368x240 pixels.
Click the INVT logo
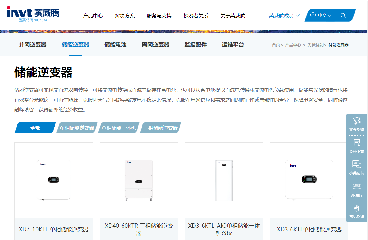[x=33, y=13]
